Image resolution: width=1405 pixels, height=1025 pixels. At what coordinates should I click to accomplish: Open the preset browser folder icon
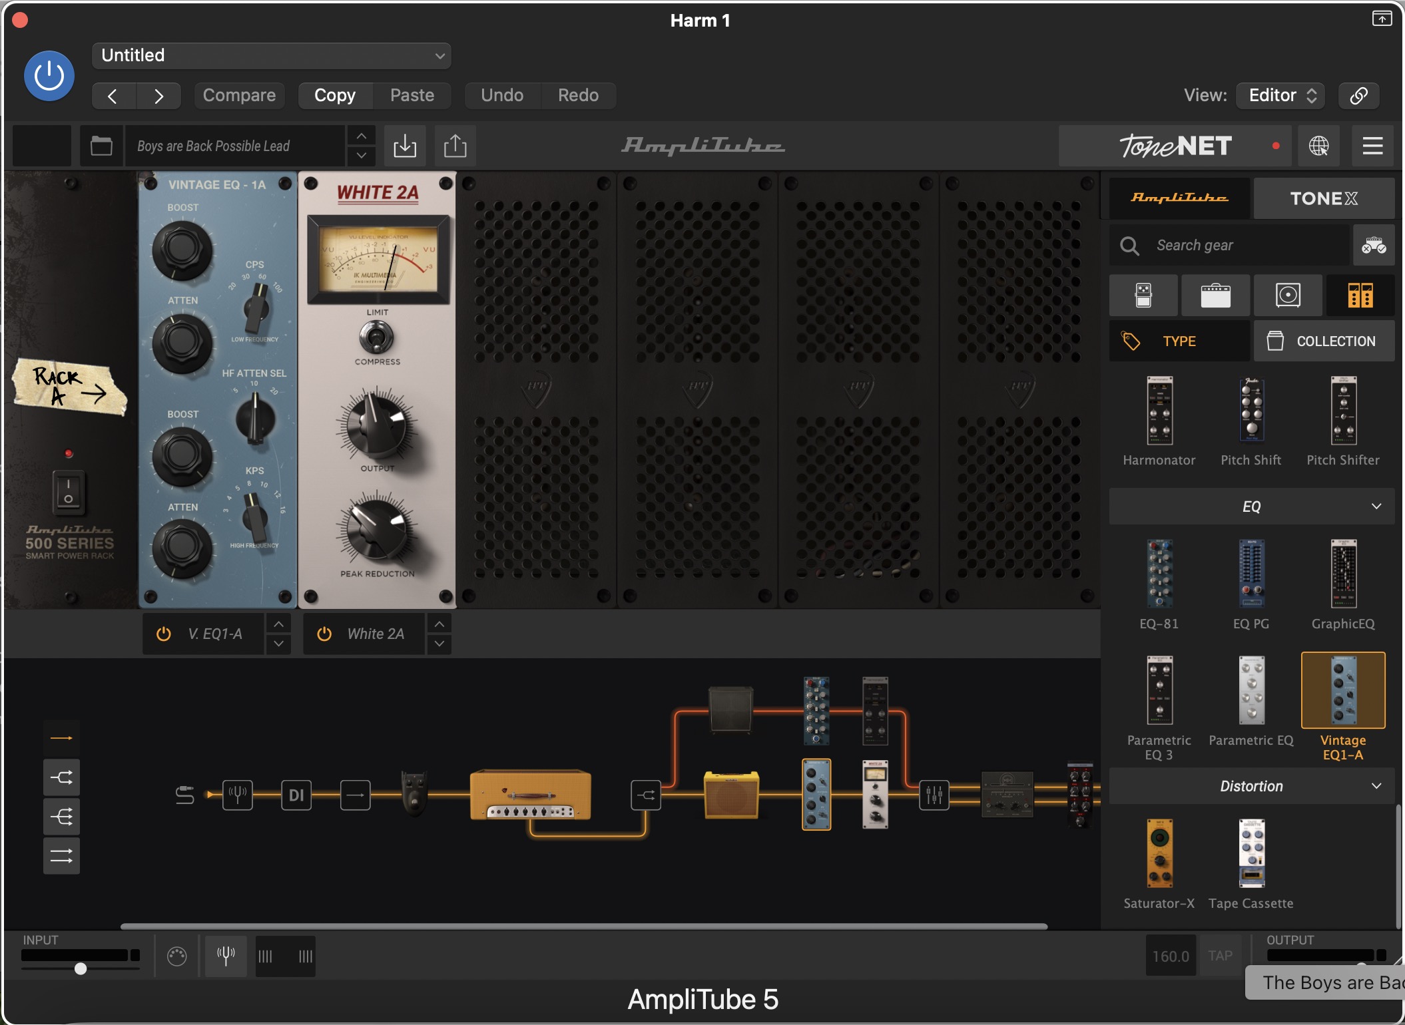click(x=101, y=146)
